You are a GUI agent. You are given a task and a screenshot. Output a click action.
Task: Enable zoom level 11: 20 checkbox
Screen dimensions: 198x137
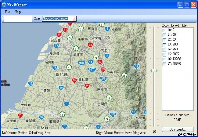tap(164, 35)
